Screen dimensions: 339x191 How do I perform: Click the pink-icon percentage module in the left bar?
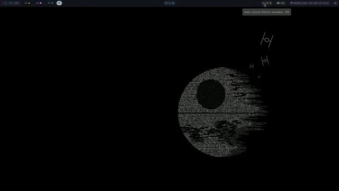click(x=39, y=3)
